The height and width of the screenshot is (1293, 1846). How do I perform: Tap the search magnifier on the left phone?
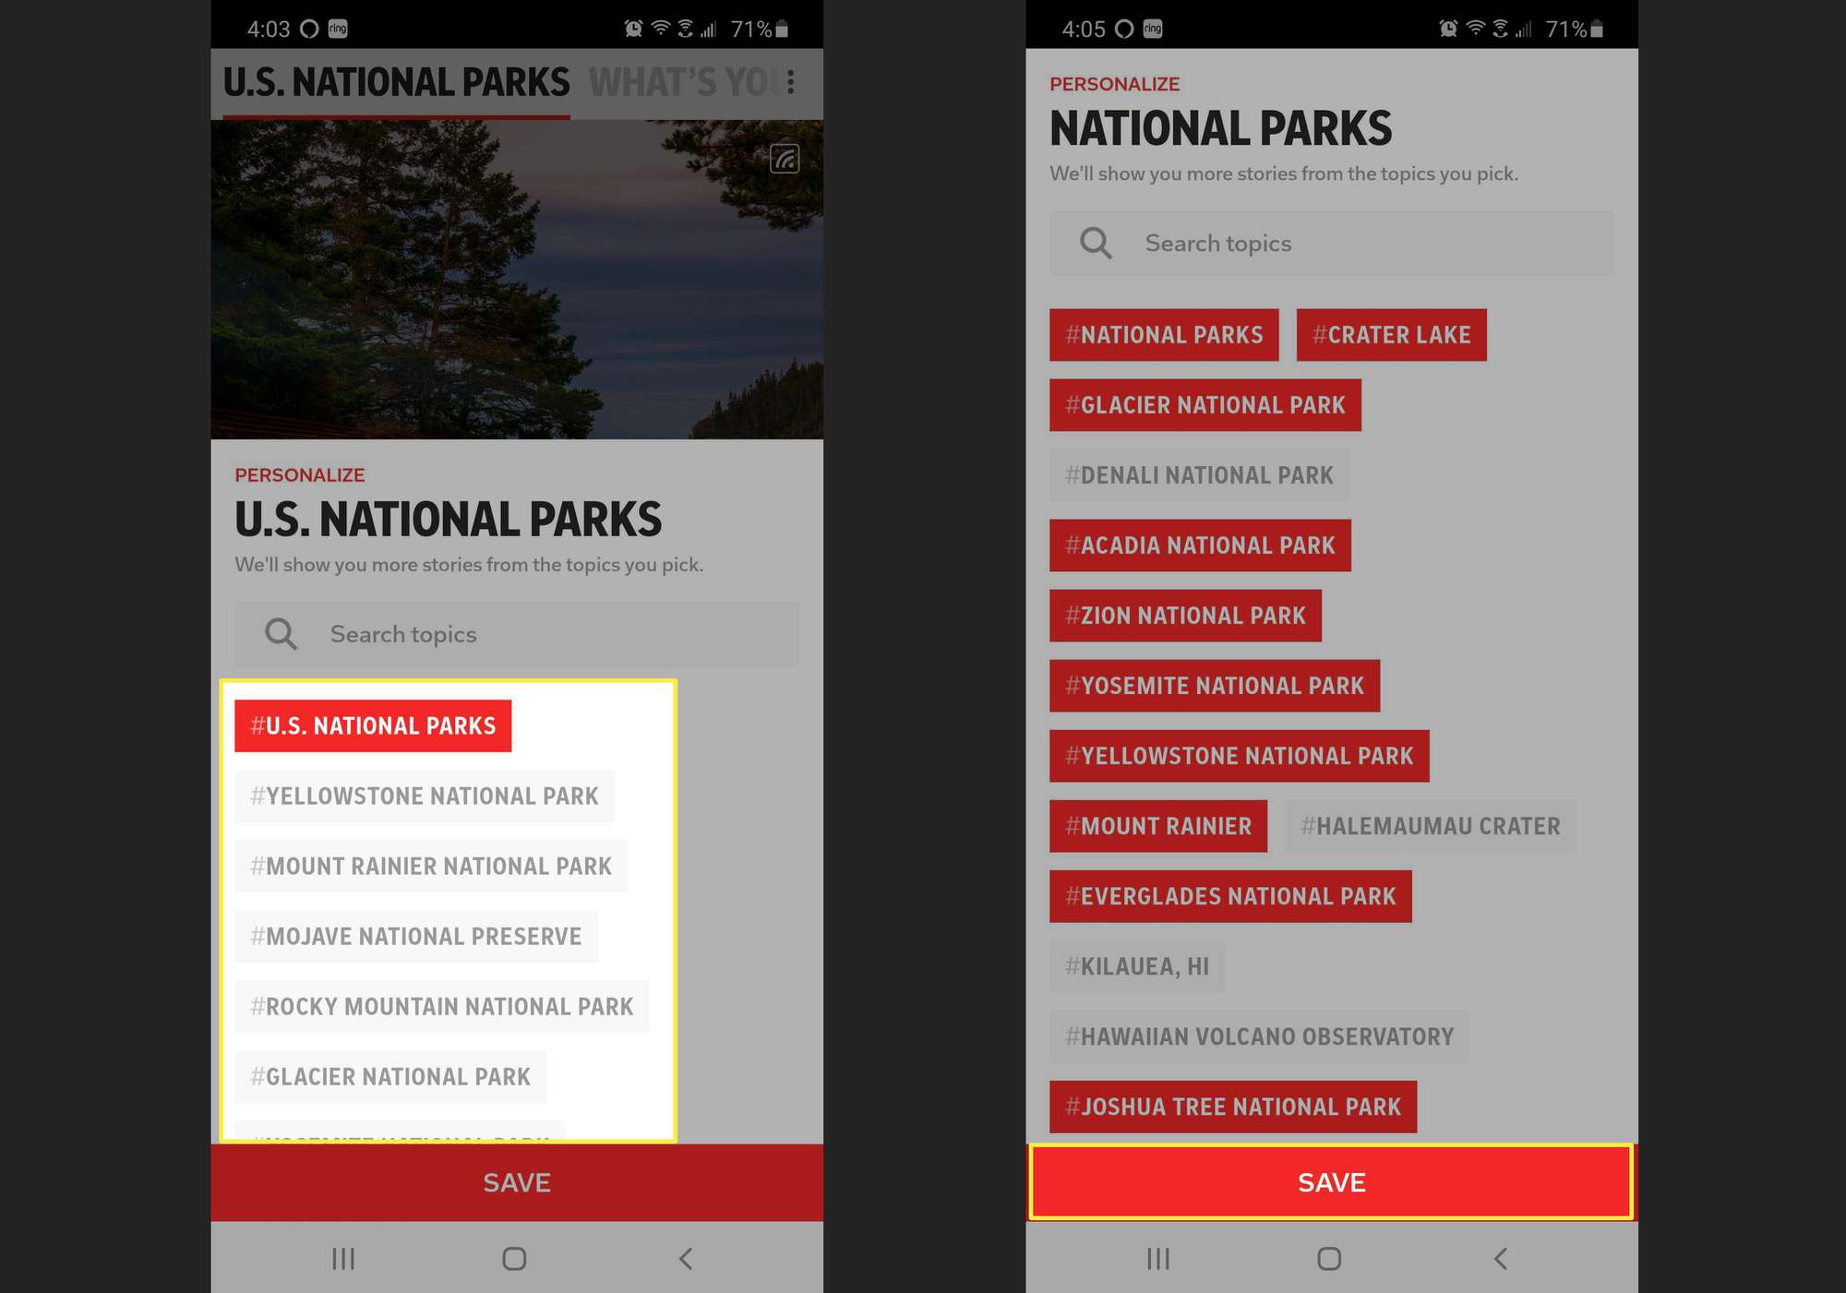(281, 634)
